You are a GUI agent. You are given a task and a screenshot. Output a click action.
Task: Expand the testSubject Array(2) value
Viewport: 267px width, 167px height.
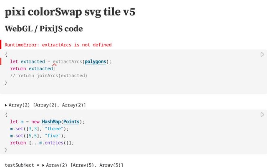pyautogui.click(x=44, y=165)
